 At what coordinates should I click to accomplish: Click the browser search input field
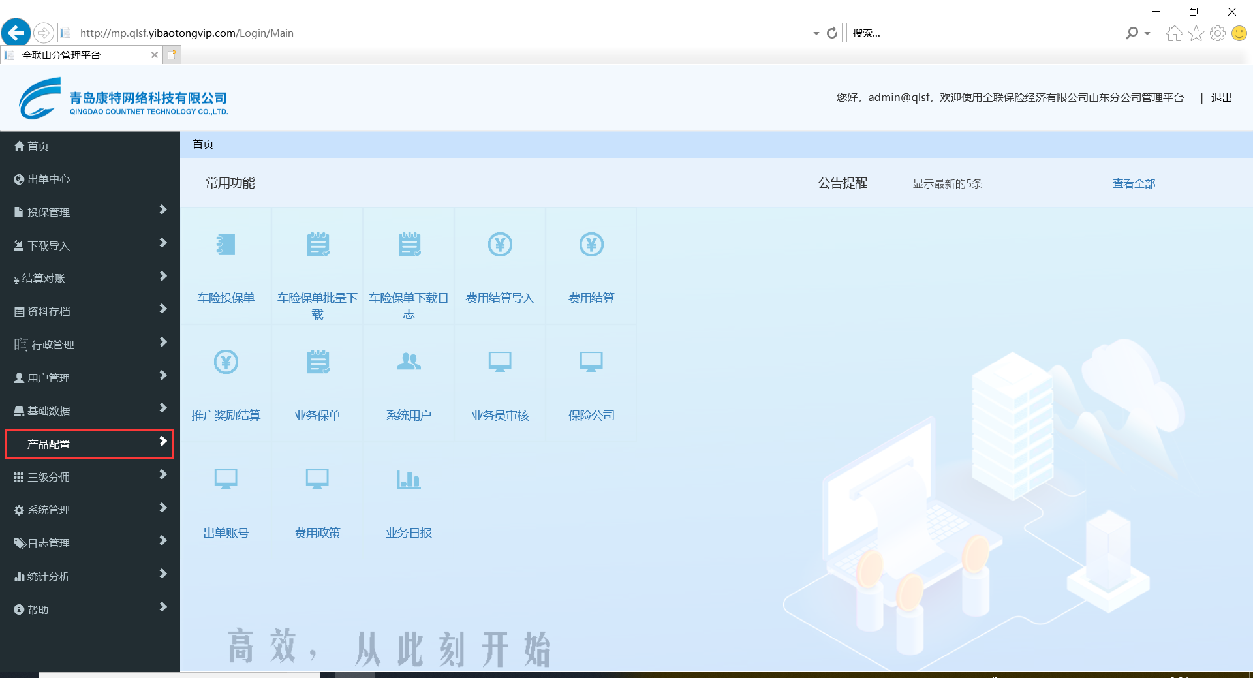click(985, 33)
